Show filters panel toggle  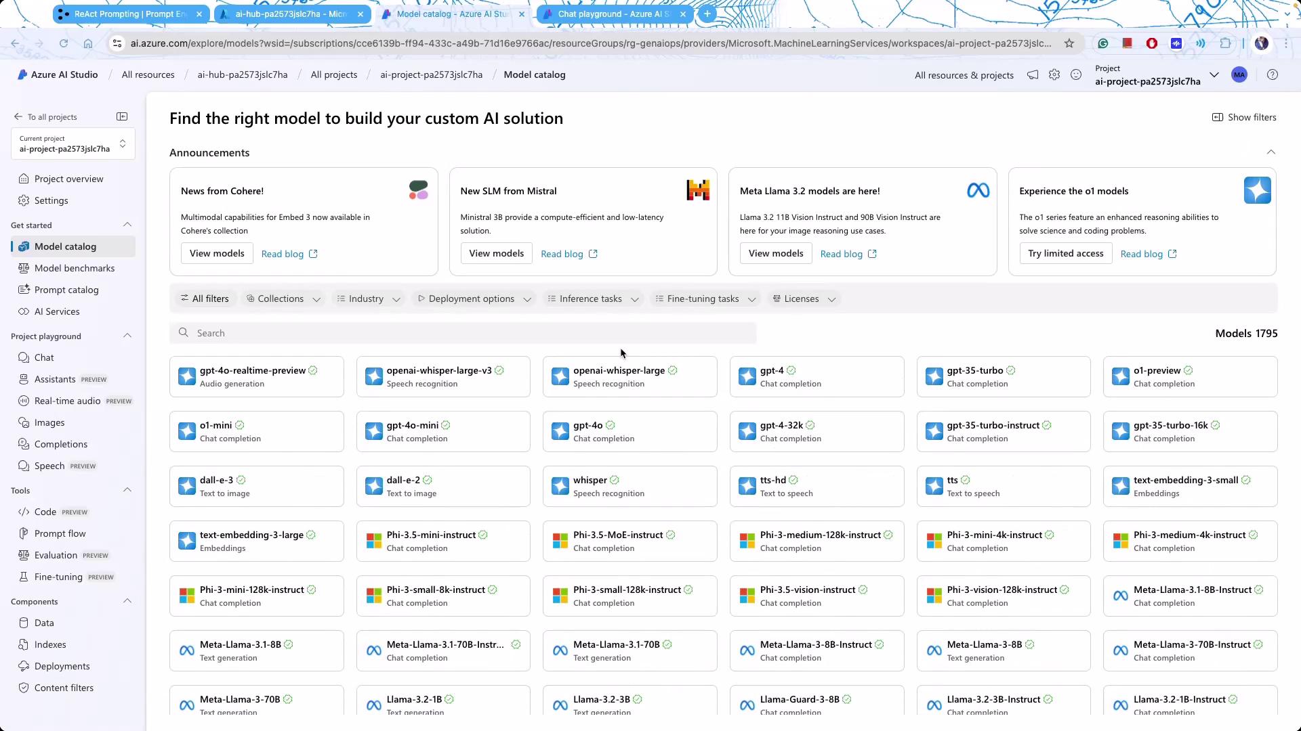pyautogui.click(x=1244, y=117)
